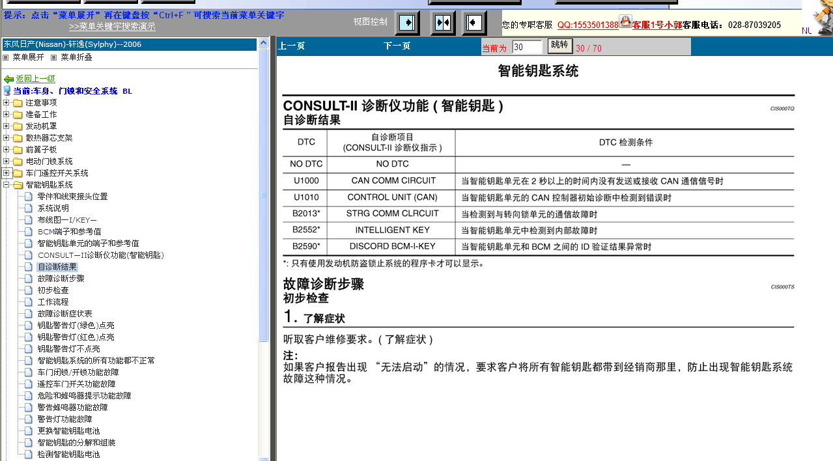Go to next page with 下一页

397,46
